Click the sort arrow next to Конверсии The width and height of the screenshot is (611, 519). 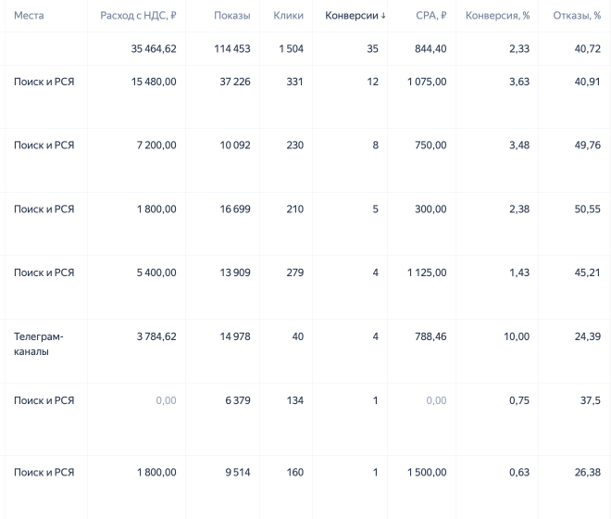(383, 16)
